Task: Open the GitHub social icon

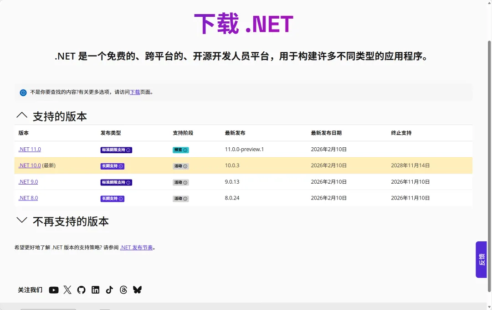Action: coord(81,290)
